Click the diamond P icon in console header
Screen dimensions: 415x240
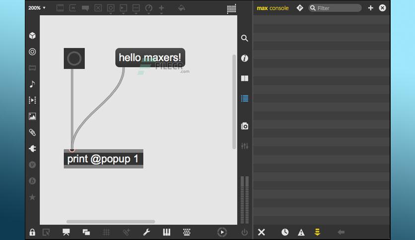click(300, 8)
